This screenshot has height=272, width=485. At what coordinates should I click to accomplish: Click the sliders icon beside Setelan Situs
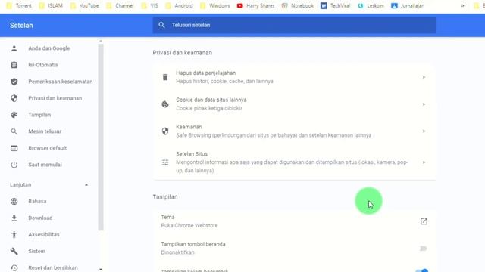(x=165, y=162)
